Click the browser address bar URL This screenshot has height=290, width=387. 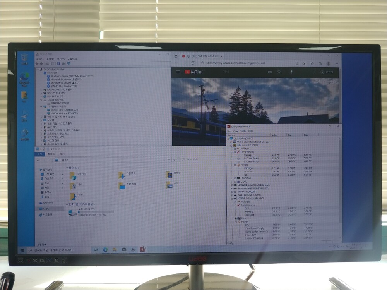coord(235,63)
